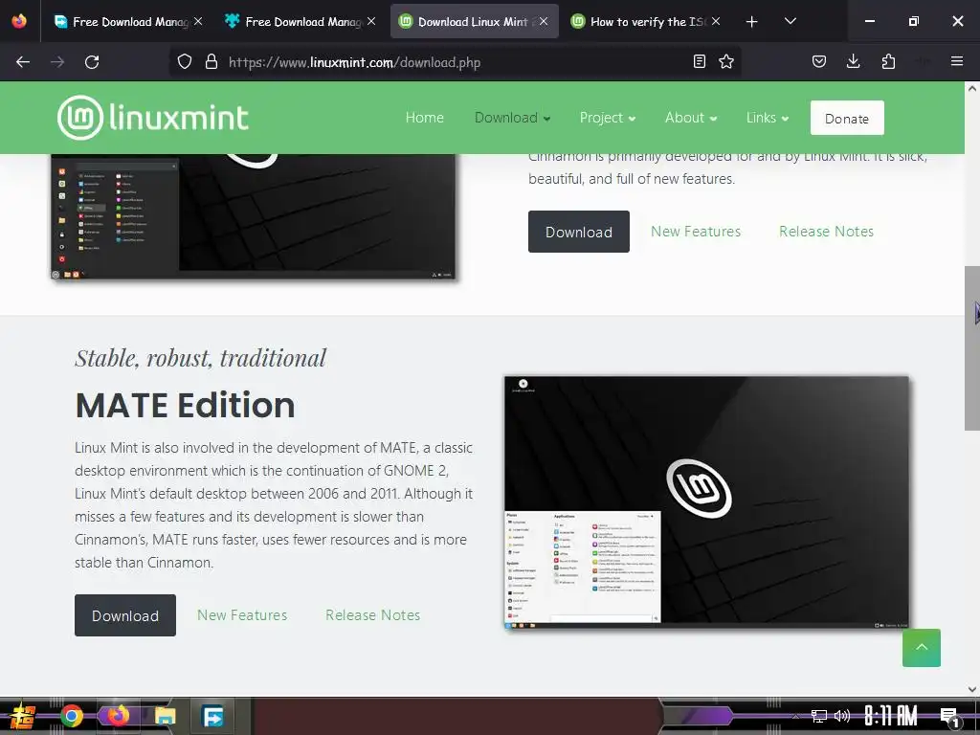Click the MATE desktop screenshot image
Viewport: 980px width, 735px height.
[x=706, y=501]
